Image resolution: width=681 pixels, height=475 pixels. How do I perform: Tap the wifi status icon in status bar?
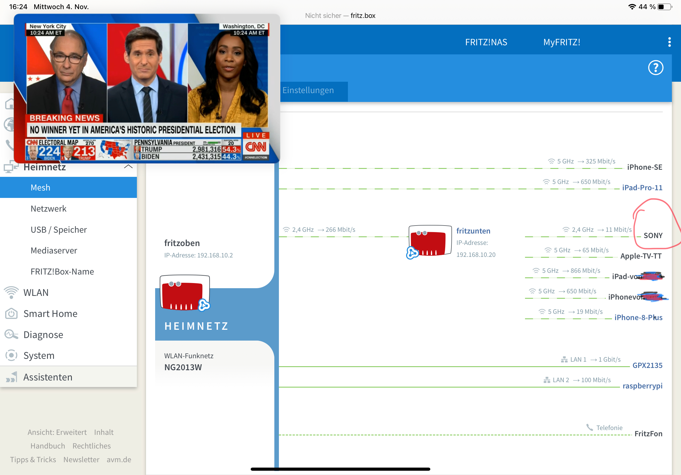(632, 7)
